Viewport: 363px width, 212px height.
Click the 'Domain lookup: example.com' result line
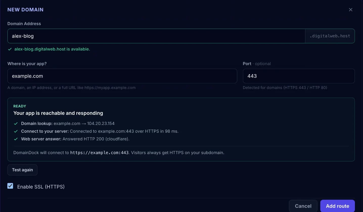[68, 124]
